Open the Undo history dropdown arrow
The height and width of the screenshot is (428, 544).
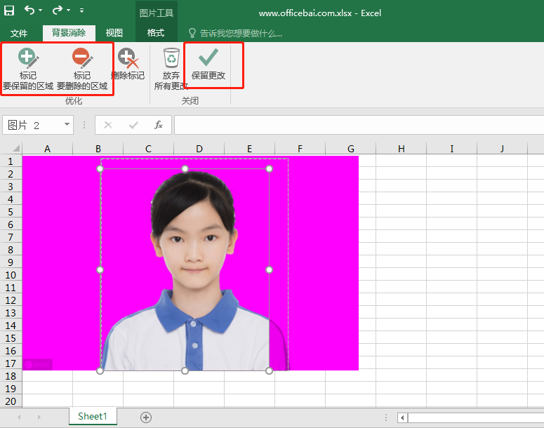pos(41,11)
